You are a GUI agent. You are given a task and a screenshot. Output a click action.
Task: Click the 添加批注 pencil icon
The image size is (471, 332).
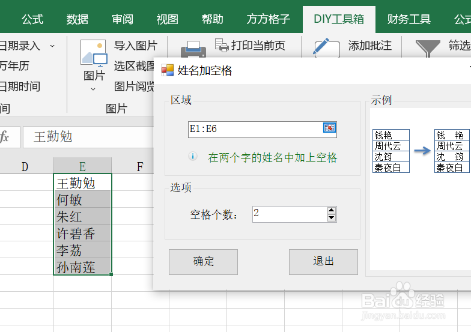pos(326,47)
